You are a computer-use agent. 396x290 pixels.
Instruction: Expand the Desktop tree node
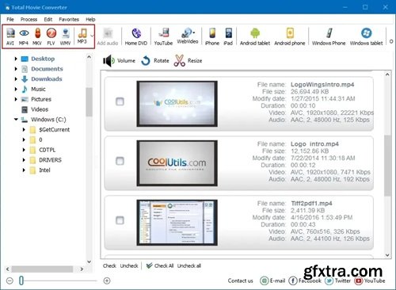16,59
